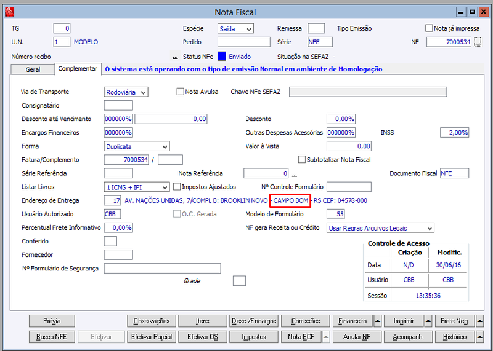Toggle Subtotalizar Nota Fiscal checkbox
The height and width of the screenshot is (351, 493).
click(301, 159)
